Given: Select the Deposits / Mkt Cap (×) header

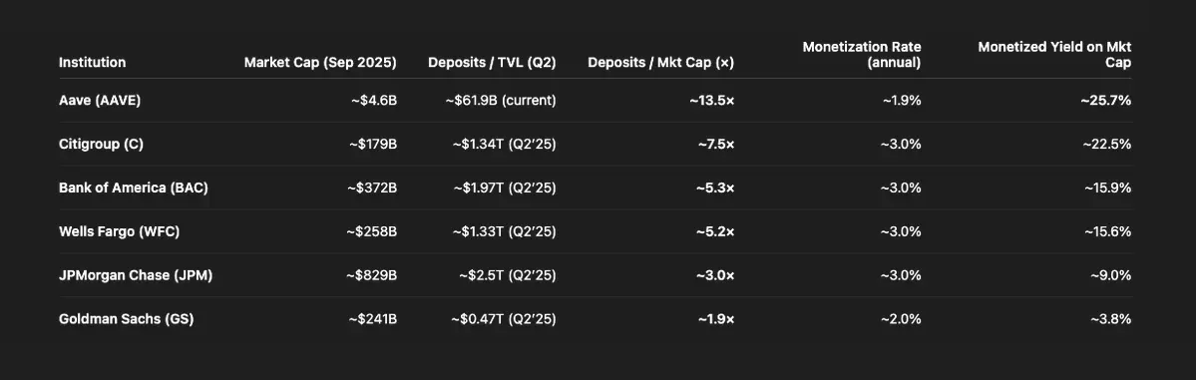Looking at the screenshot, I should [x=660, y=63].
